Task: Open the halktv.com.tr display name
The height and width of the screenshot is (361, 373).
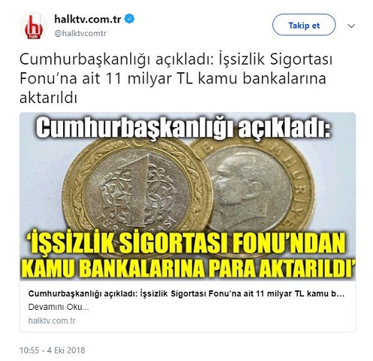Action: [88, 19]
